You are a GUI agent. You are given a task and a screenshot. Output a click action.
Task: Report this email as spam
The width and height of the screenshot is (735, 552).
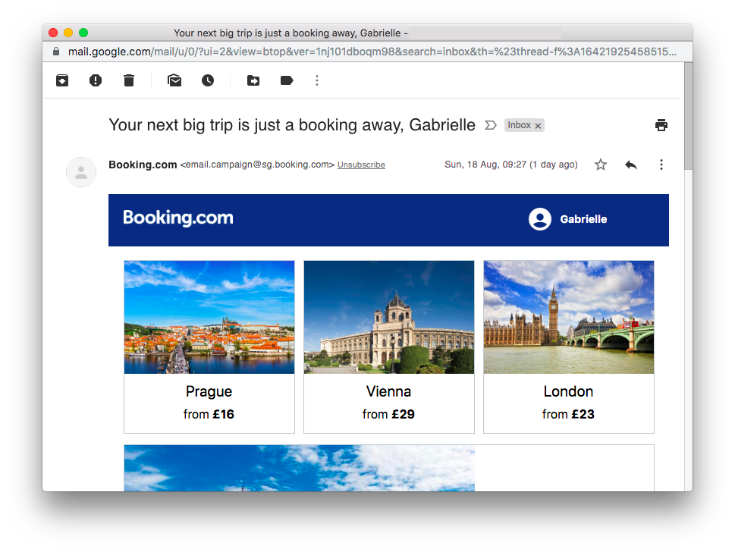tap(95, 80)
